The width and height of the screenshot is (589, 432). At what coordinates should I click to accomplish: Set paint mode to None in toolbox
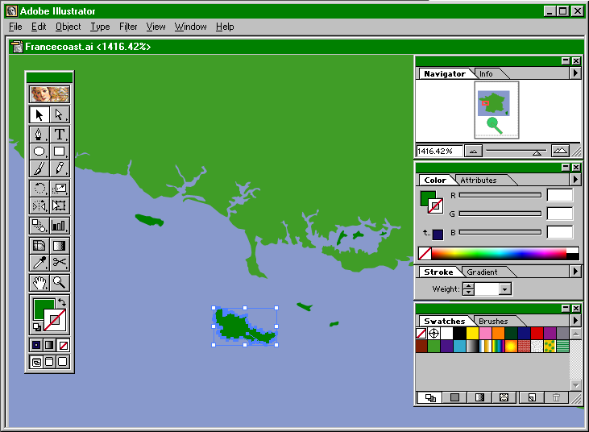pos(64,345)
